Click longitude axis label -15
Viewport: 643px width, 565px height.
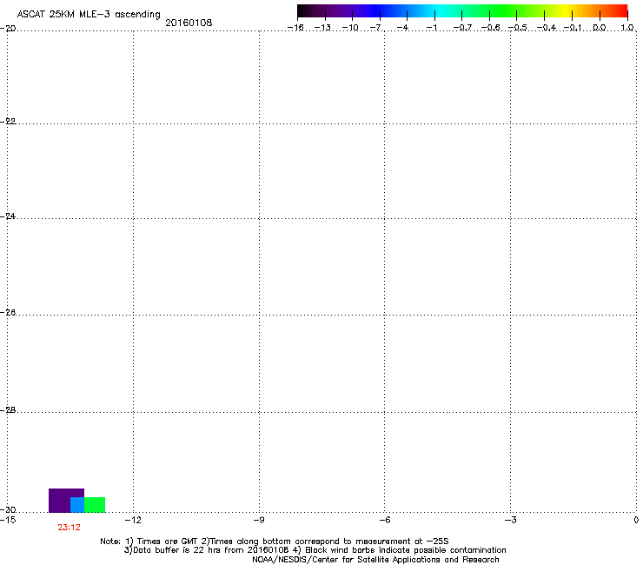8,520
